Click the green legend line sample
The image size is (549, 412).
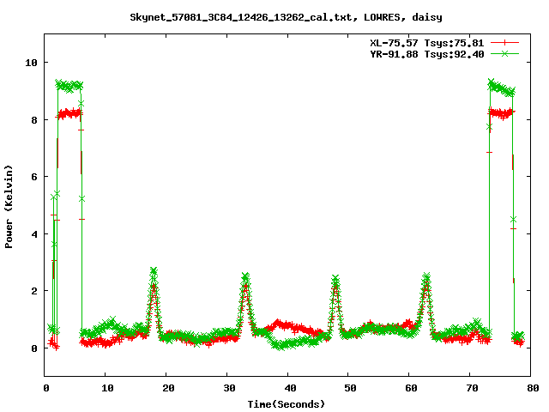point(504,53)
